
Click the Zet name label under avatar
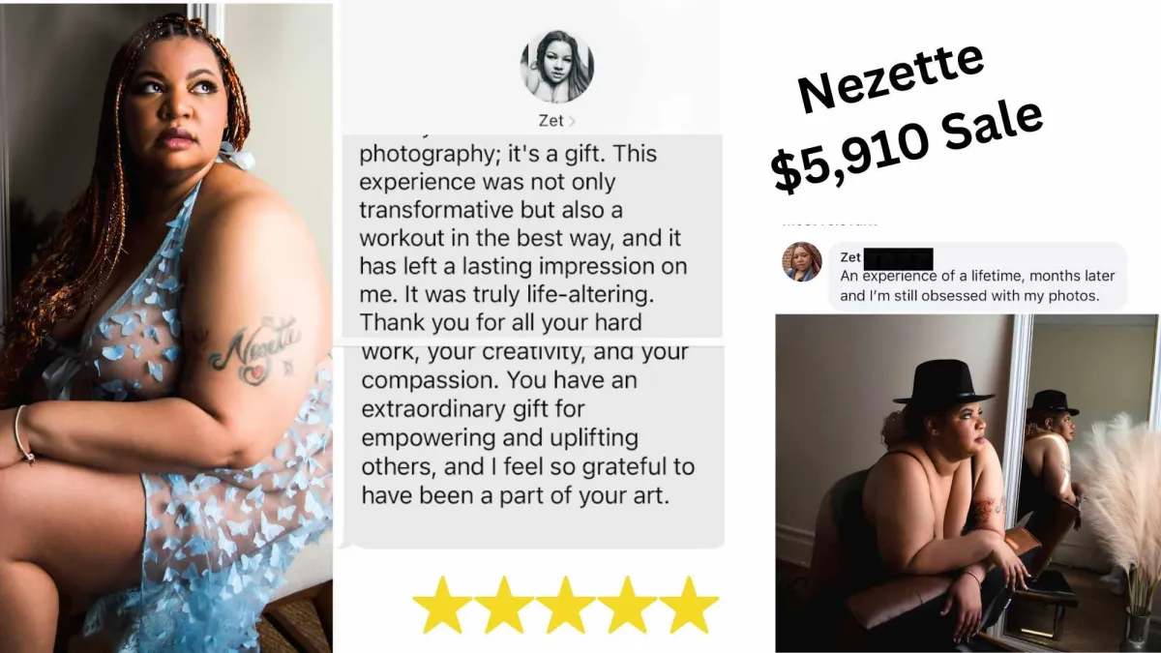pyautogui.click(x=552, y=122)
